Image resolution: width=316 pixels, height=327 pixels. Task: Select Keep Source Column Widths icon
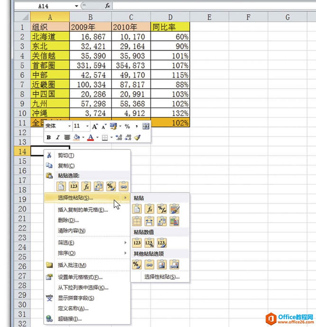149,221
